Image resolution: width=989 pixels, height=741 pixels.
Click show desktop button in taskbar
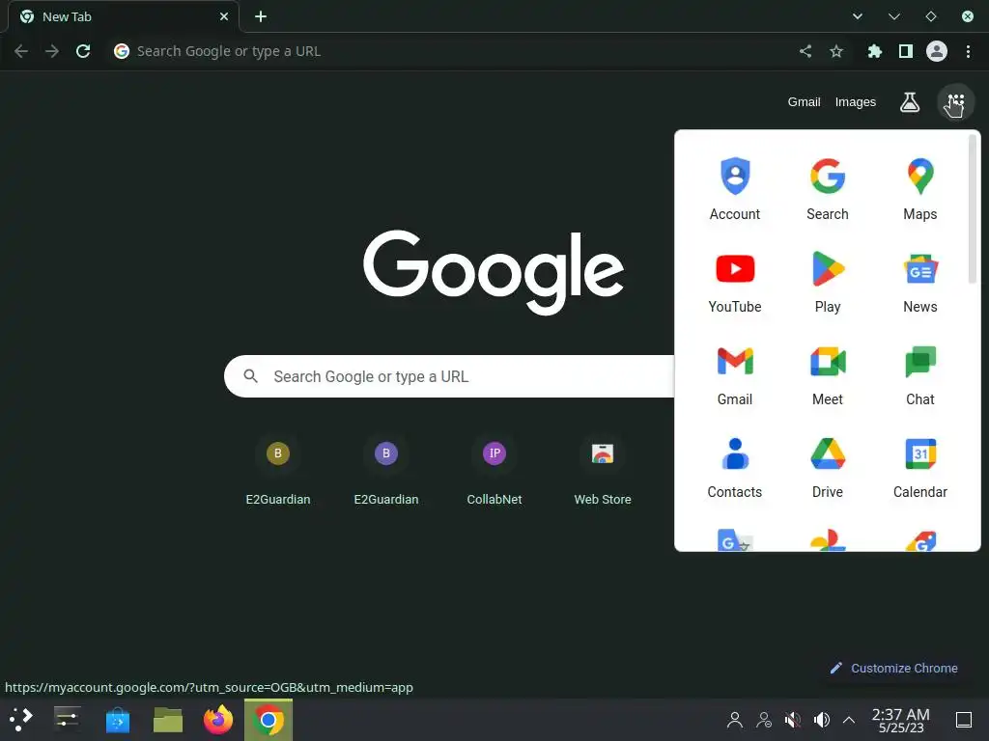point(964,720)
